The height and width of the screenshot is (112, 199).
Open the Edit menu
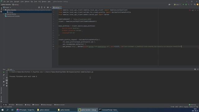tap(8, 2)
